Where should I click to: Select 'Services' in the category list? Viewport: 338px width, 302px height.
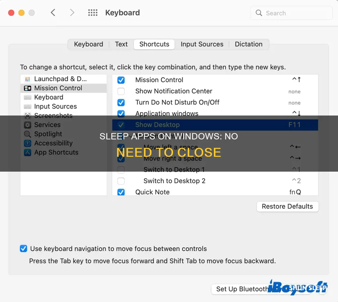click(x=63, y=125)
